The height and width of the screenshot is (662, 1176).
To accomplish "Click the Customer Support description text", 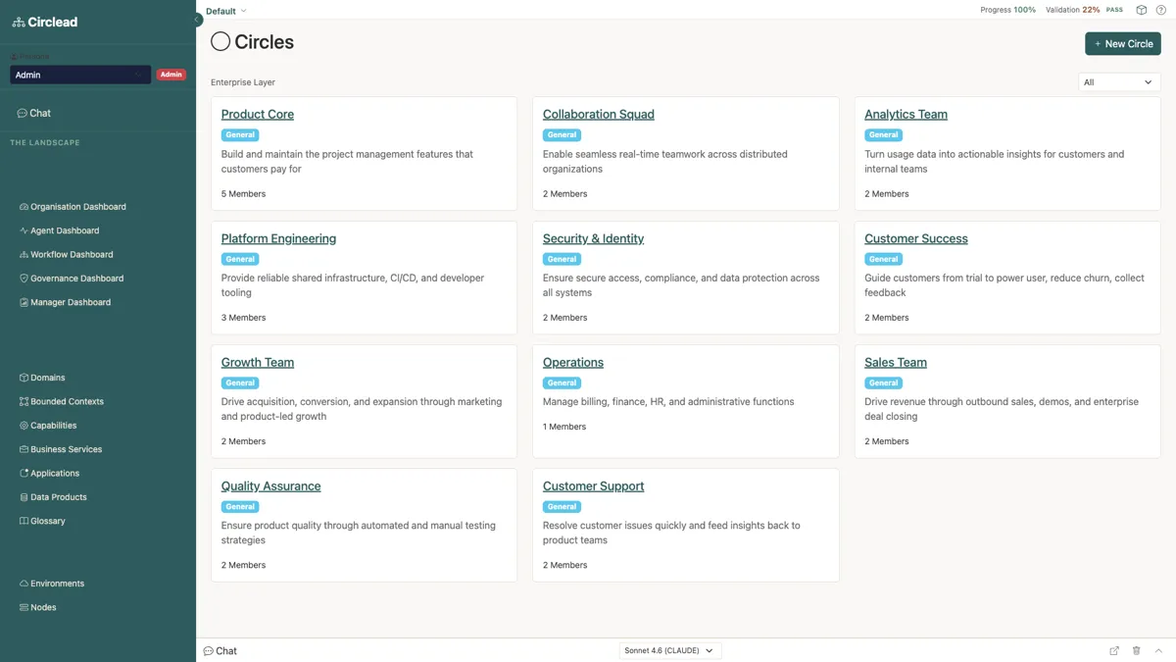I will pos(671,533).
